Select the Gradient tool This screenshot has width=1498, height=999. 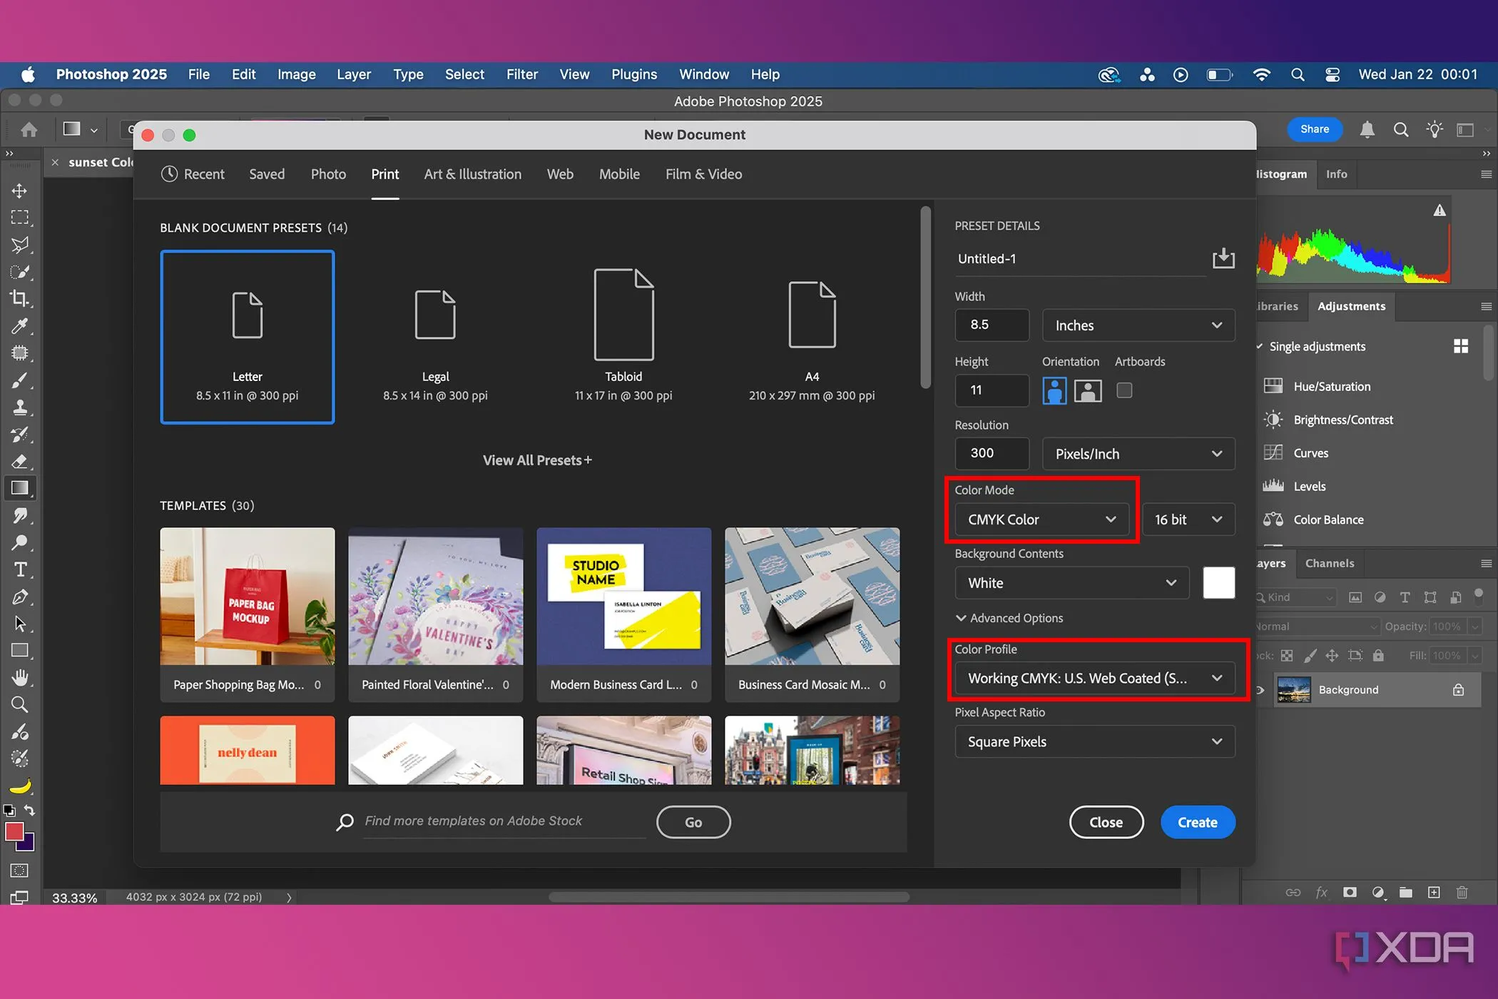19,488
